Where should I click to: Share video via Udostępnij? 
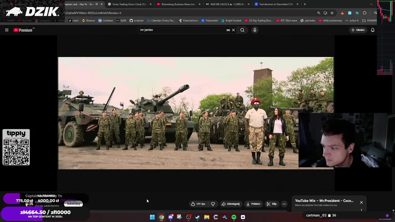[231, 204]
